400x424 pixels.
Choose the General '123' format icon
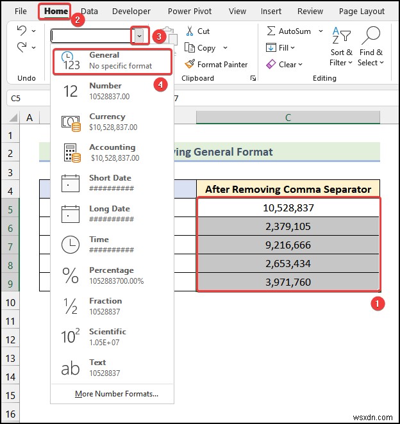click(71, 61)
